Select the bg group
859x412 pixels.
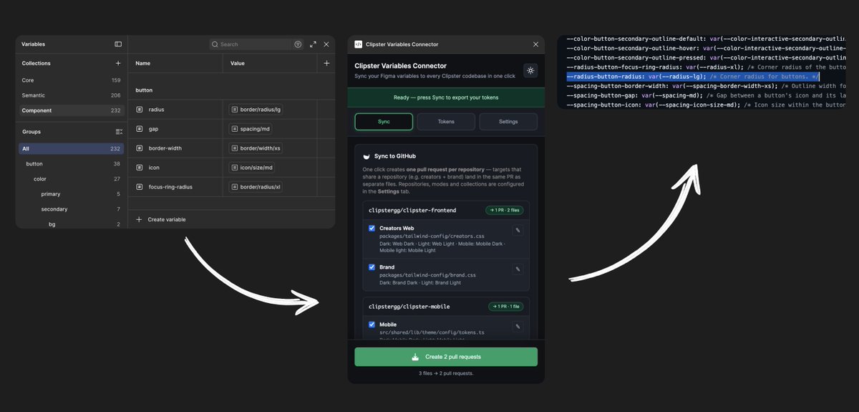click(x=71, y=224)
